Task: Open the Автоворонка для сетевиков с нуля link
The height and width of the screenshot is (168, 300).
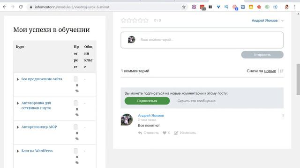Action: pos(36,105)
